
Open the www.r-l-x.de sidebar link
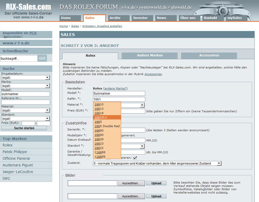tap(16, 43)
